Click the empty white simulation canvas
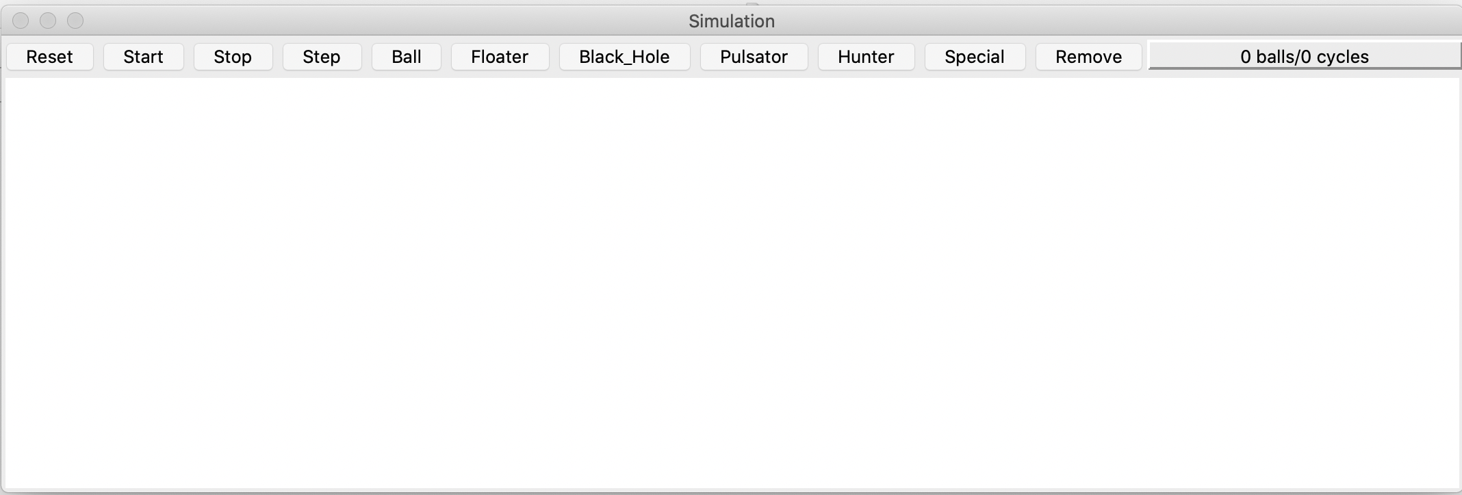 [731, 283]
